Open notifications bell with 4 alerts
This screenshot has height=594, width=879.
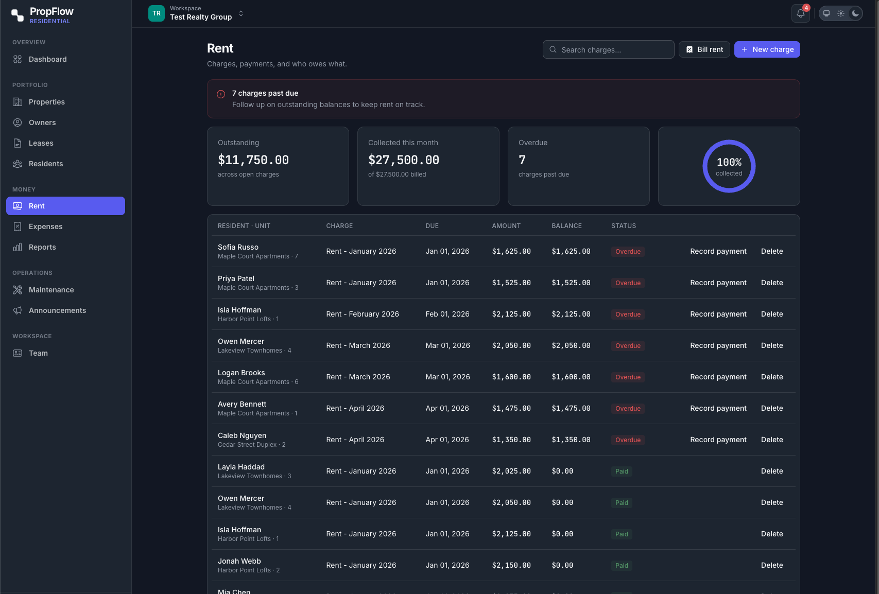[x=801, y=13]
